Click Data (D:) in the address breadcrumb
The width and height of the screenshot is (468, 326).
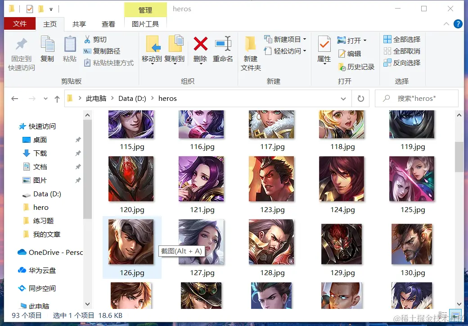(x=132, y=99)
